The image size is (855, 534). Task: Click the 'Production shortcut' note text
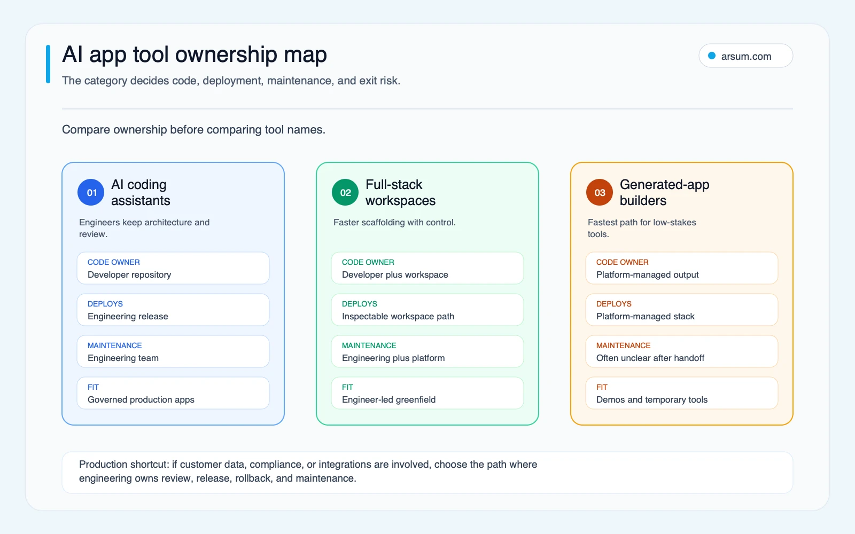[x=308, y=472]
